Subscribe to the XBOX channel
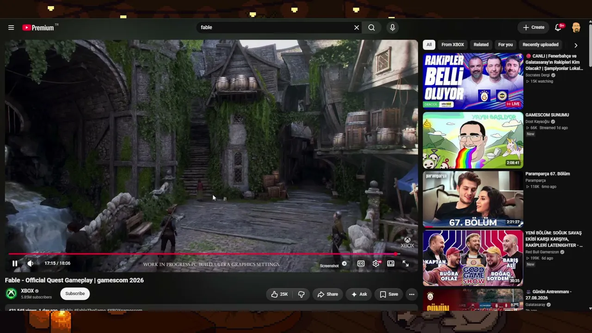 tap(75, 294)
